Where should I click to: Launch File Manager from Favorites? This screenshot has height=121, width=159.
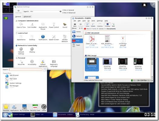(x=12, y=86)
